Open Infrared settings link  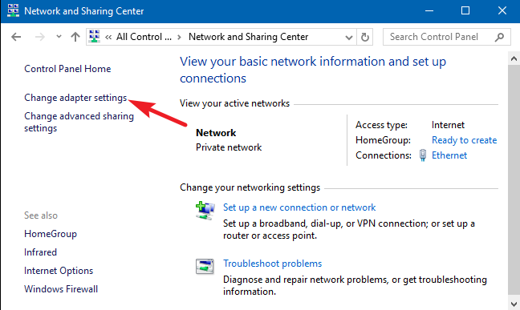pyautogui.click(x=40, y=252)
